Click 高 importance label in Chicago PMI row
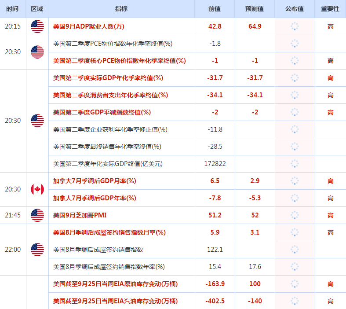 (330, 215)
